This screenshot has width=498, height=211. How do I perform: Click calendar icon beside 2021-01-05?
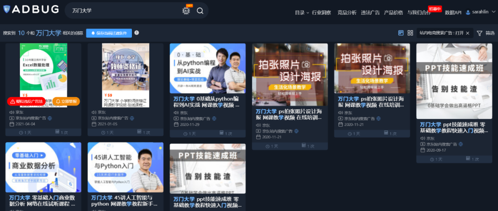click(94, 124)
